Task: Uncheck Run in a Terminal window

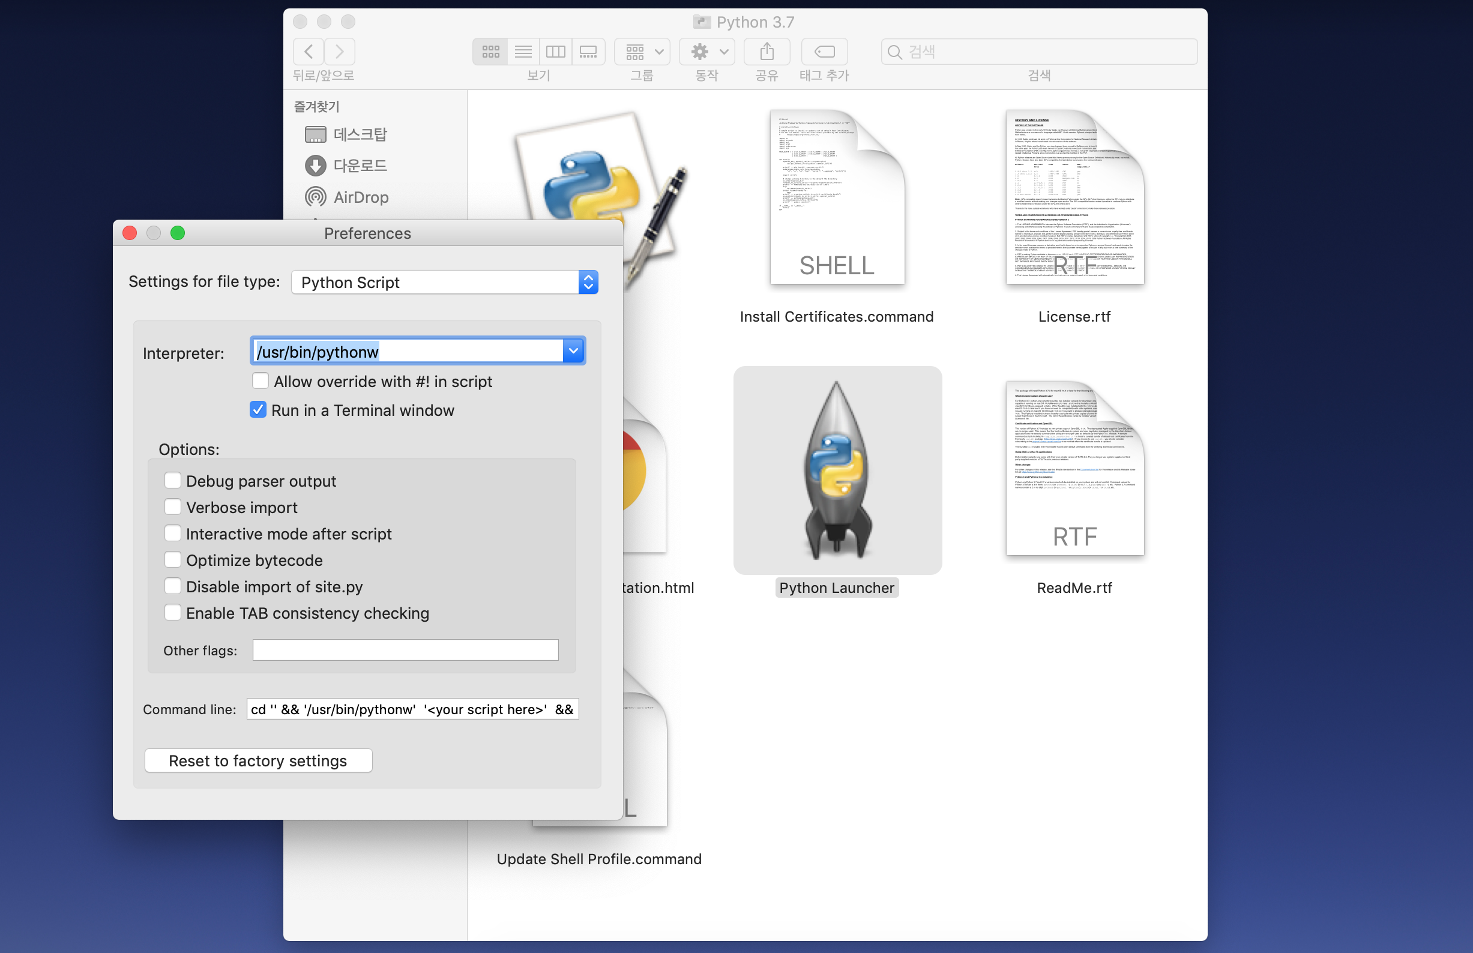Action: coord(258,410)
